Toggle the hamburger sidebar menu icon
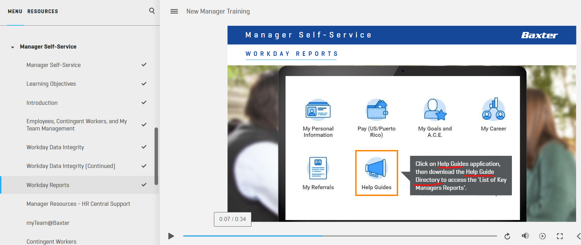The image size is (581, 245). point(174,11)
